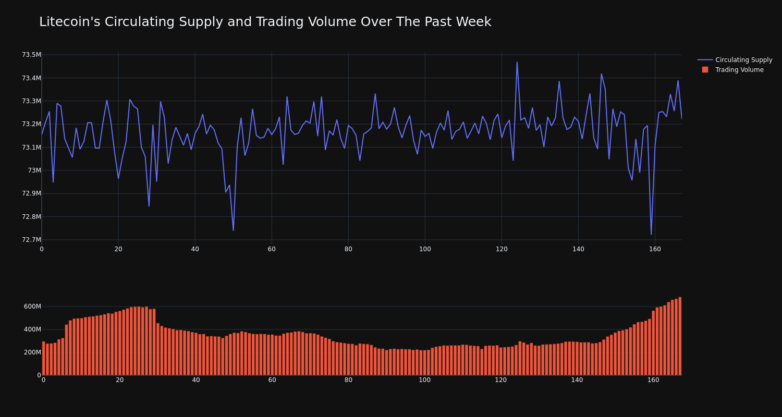782x417 pixels.
Task: Click x-axis tick 120 on volume chart
Action: pyautogui.click(x=501, y=380)
